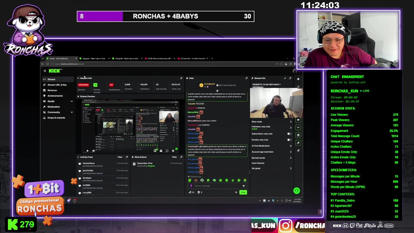The image size is (414, 233).
Task: Click the green KICK logo
Action: click(55, 71)
